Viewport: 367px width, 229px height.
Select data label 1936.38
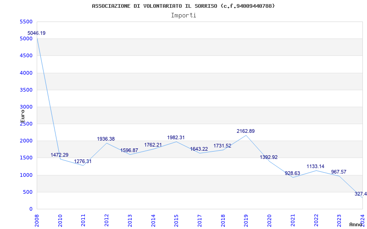tap(106, 139)
